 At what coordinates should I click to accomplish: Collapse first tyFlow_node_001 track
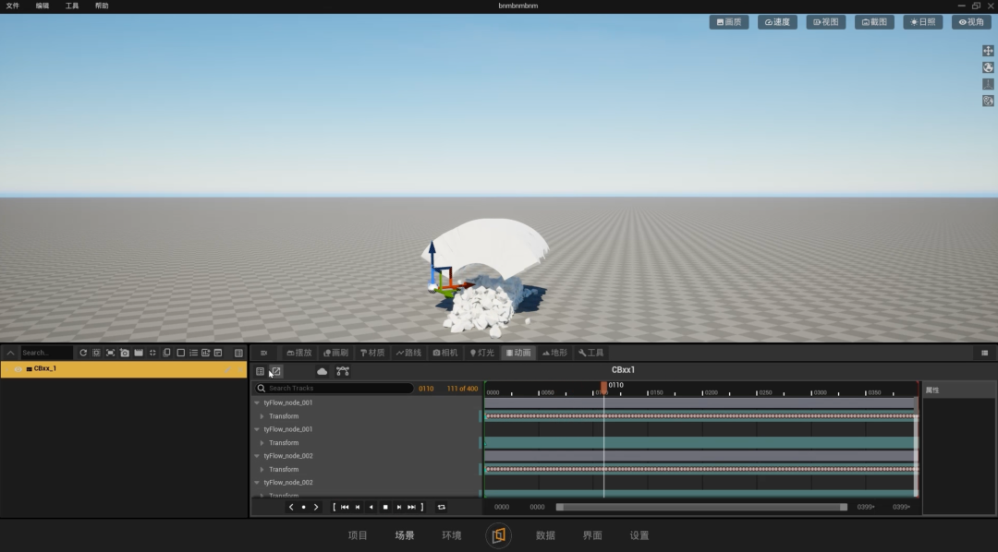[257, 402]
